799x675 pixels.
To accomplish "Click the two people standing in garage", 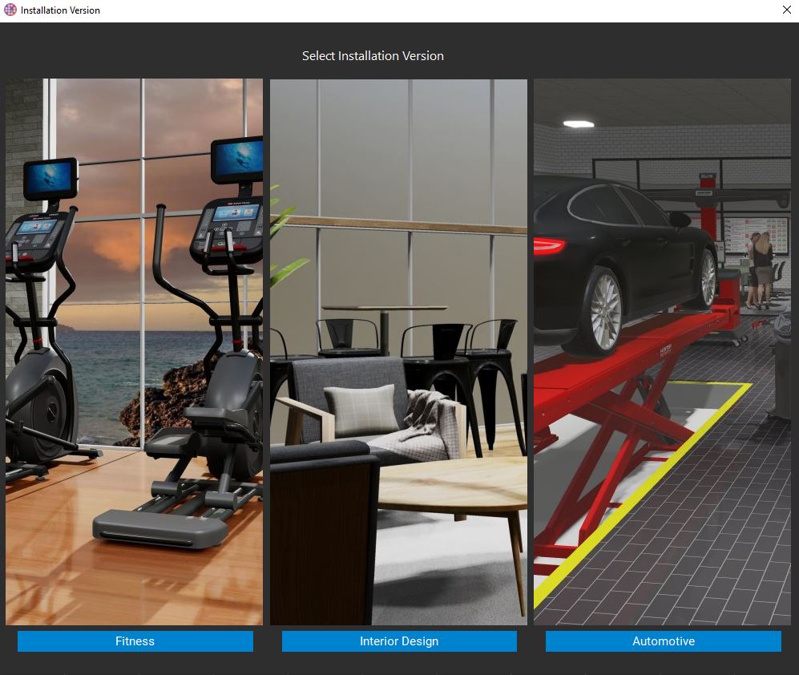I will coord(761,270).
